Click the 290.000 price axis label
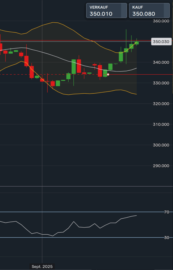 coord(161,166)
